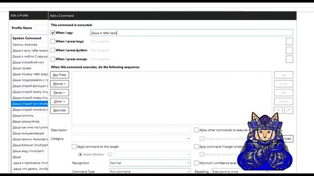Check 'Allow other commands to execute' box
The height and width of the screenshot is (176, 314).
click(196, 130)
